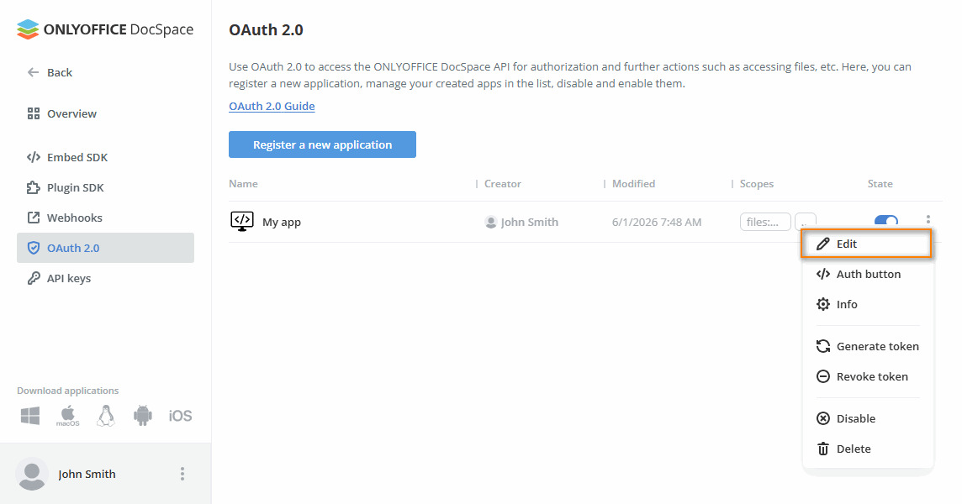The width and height of the screenshot is (962, 504).
Task: Click John Smith name at sidebar bottom
Action: (x=87, y=474)
